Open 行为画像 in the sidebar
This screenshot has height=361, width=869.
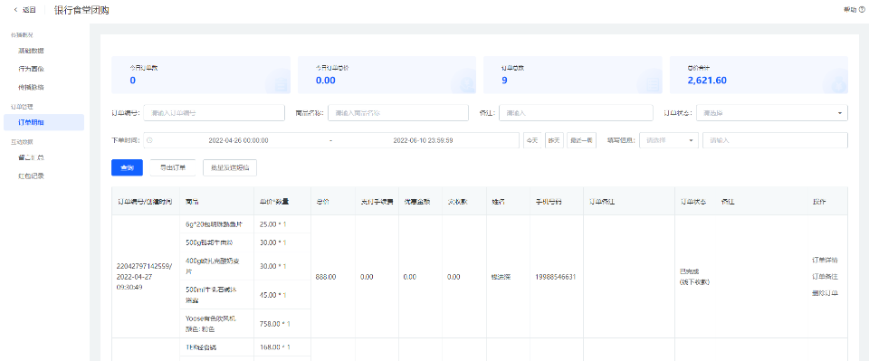point(31,69)
